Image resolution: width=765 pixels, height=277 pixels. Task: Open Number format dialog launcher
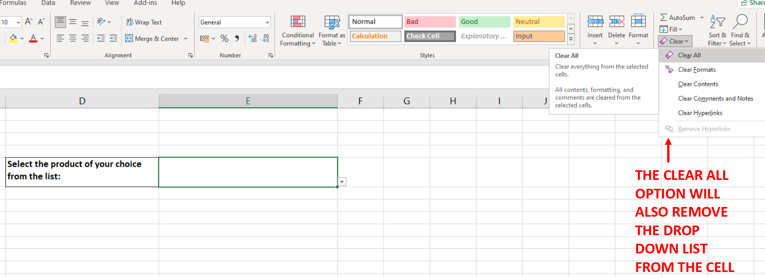[271, 56]
